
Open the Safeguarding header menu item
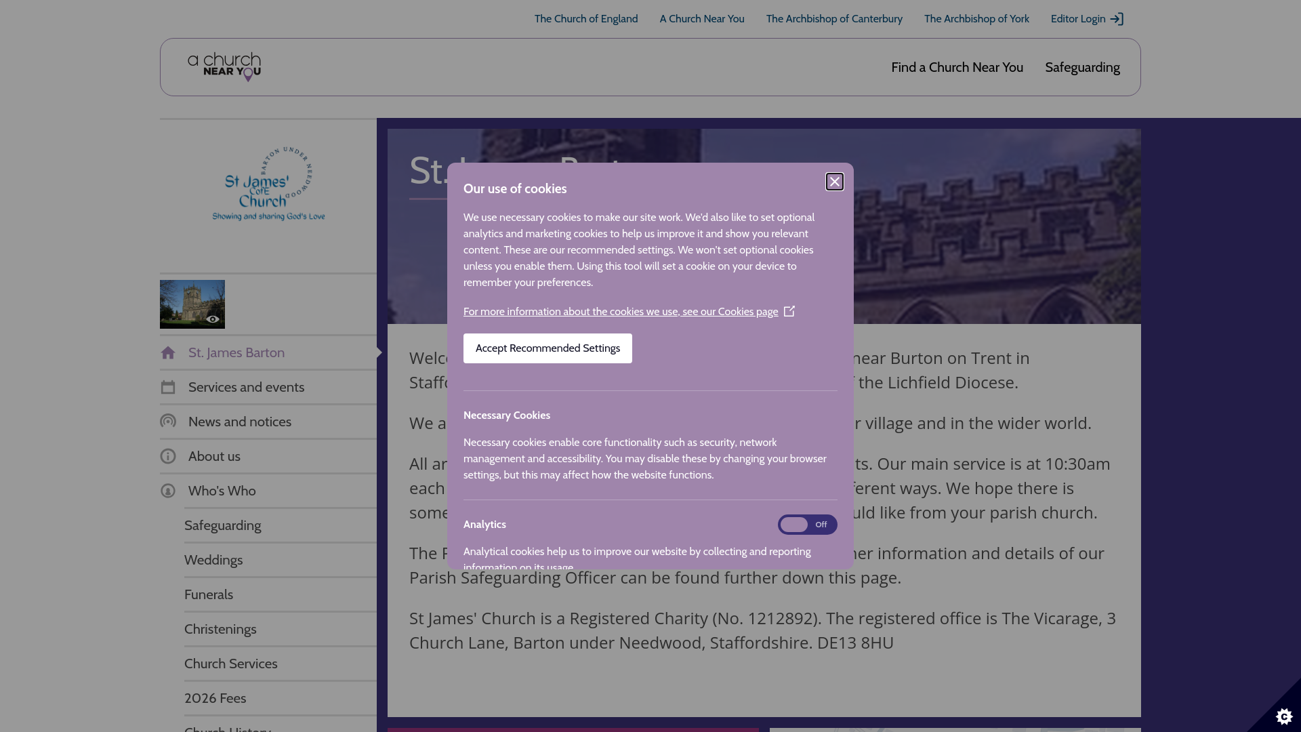(x=1082, y=67)
